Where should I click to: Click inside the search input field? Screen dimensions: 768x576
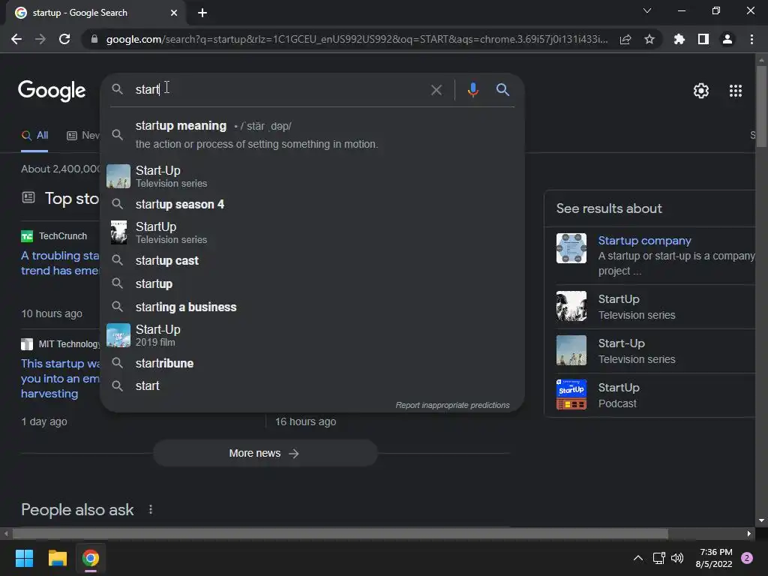pyautogui.click(x=279, y=90)
